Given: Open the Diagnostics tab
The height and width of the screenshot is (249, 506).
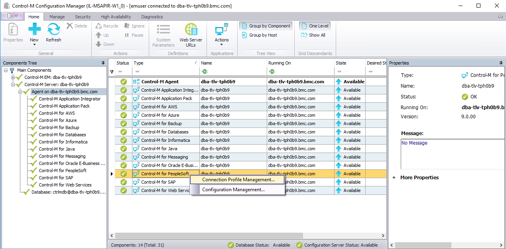Looking at the screenshot, I should pyautogui.click(x=152, y=17).
